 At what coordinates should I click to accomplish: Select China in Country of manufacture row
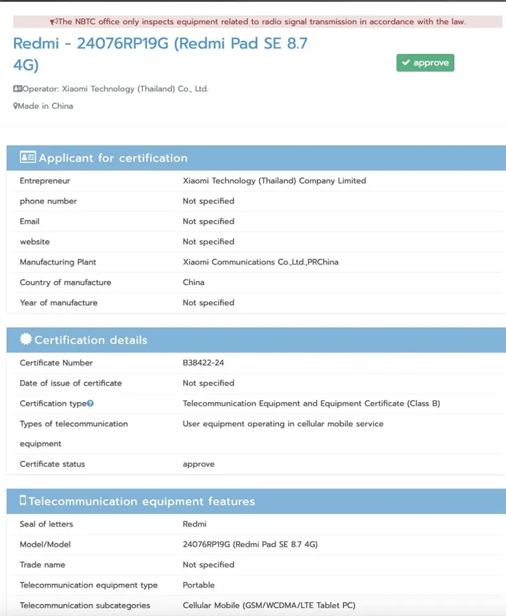coord(194,282)
